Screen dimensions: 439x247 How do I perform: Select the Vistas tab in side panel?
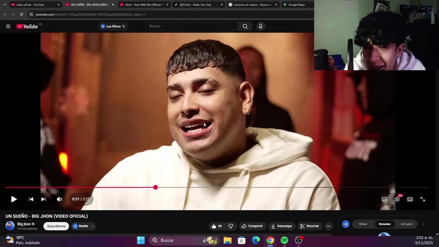point(363,224)
